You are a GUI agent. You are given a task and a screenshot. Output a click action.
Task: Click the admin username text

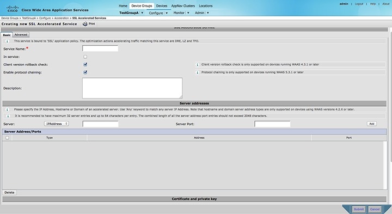coord(344,4)
